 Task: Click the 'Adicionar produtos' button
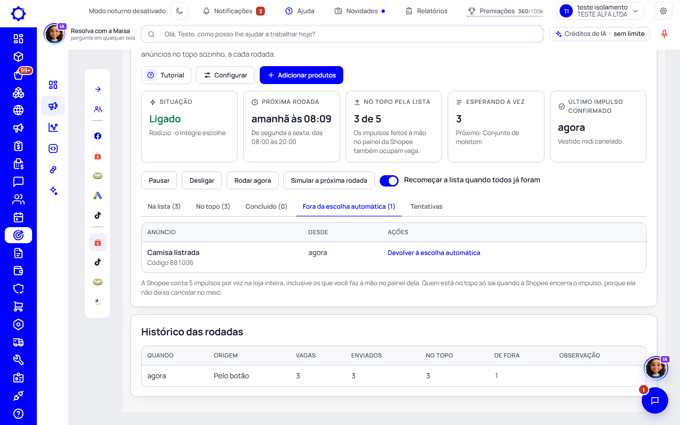[301, 75]
